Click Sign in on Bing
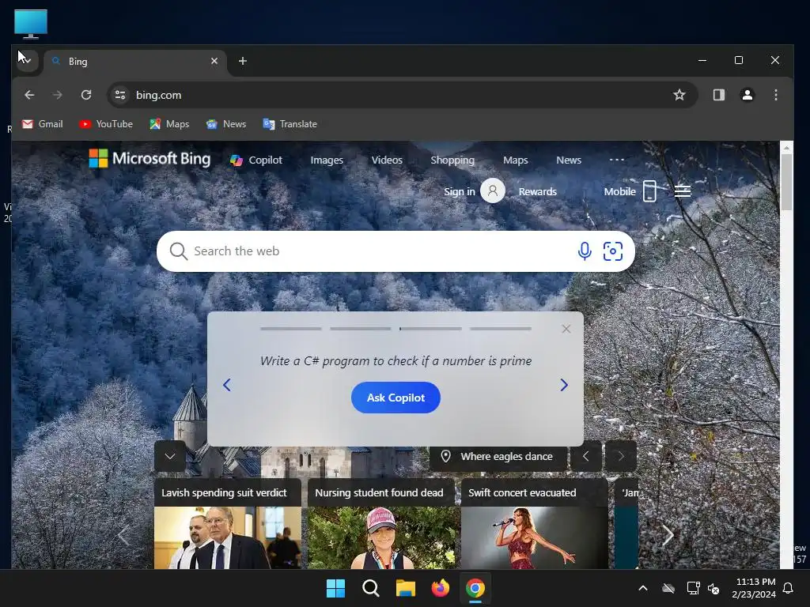This screenshot has height=607, width=810. click(x=460, y=191)
